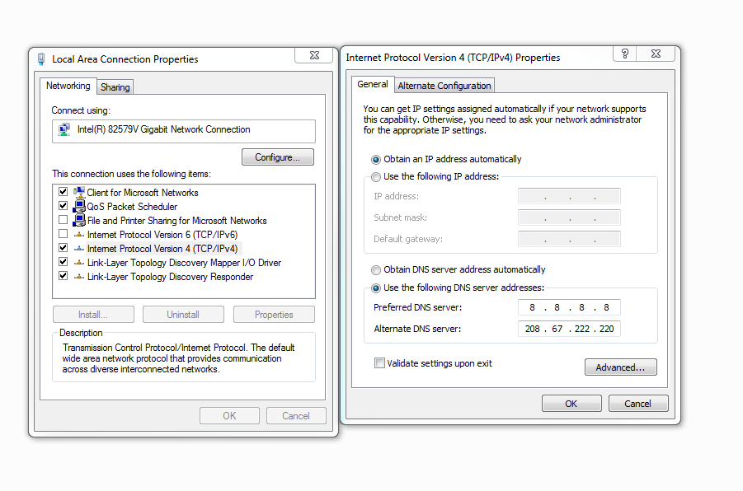The height and width of the screenshot is (491, 743).
Task: Click the Install... button
Action: point(93,315)
